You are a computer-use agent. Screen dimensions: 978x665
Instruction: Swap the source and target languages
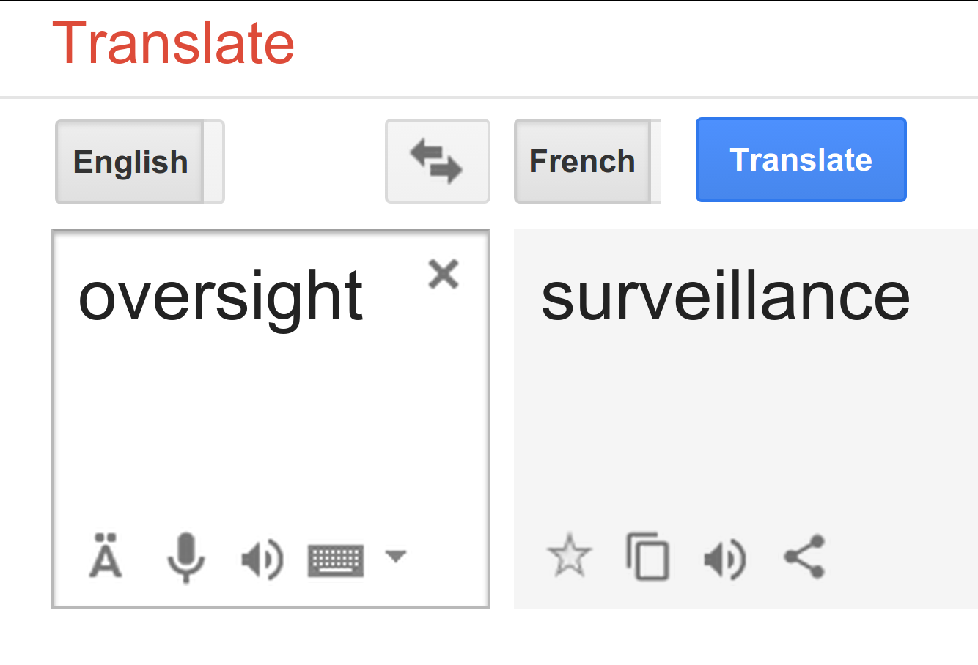point(437,161)
